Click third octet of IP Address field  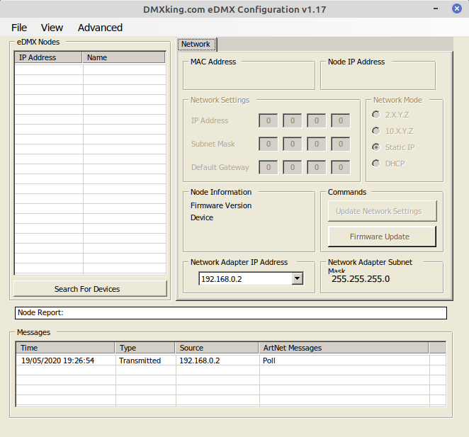click(317, 120)
